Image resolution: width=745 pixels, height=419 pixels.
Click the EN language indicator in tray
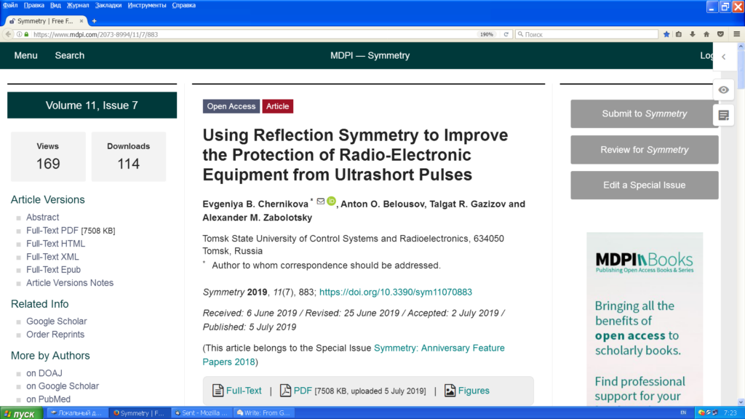coord(683,413)
